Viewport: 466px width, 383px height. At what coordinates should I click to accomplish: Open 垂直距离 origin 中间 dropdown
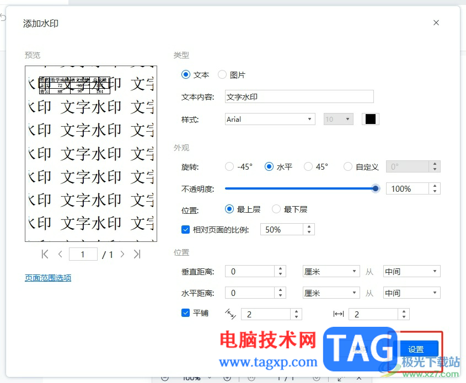411,271
